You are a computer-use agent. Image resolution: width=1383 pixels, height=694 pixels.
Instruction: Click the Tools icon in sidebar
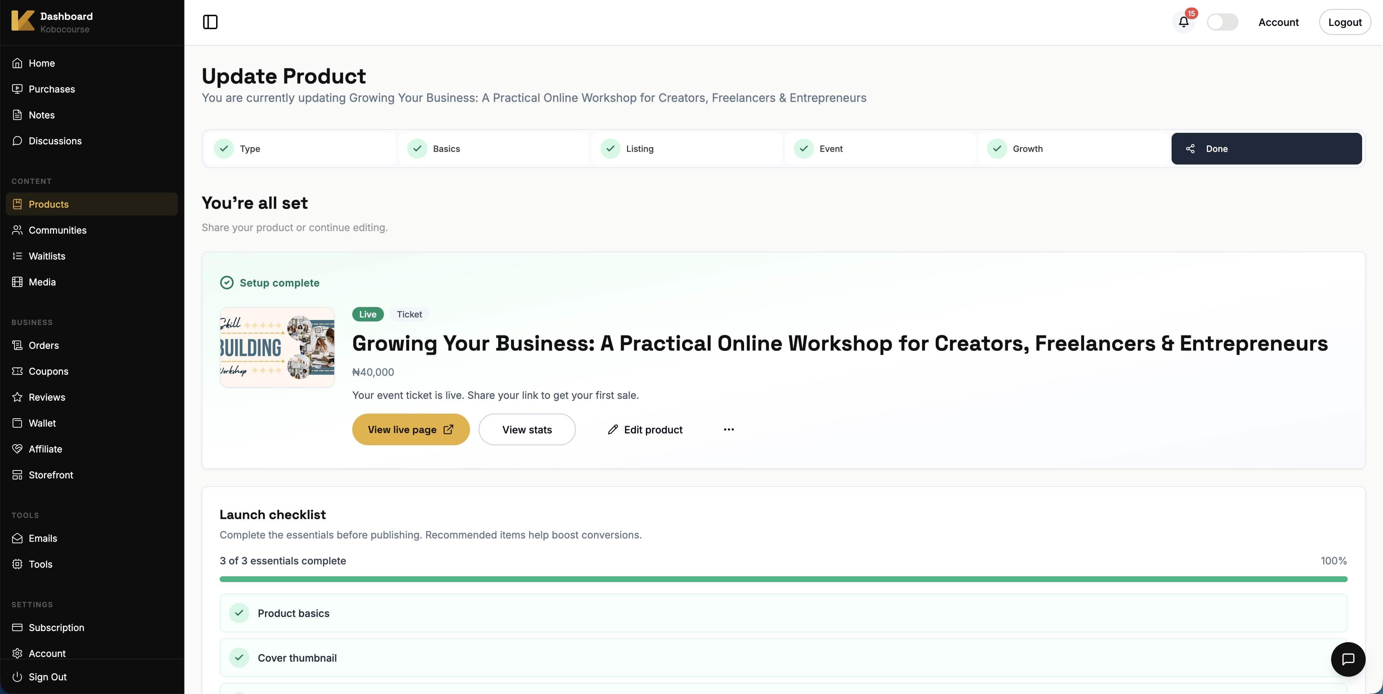point(17,564)
